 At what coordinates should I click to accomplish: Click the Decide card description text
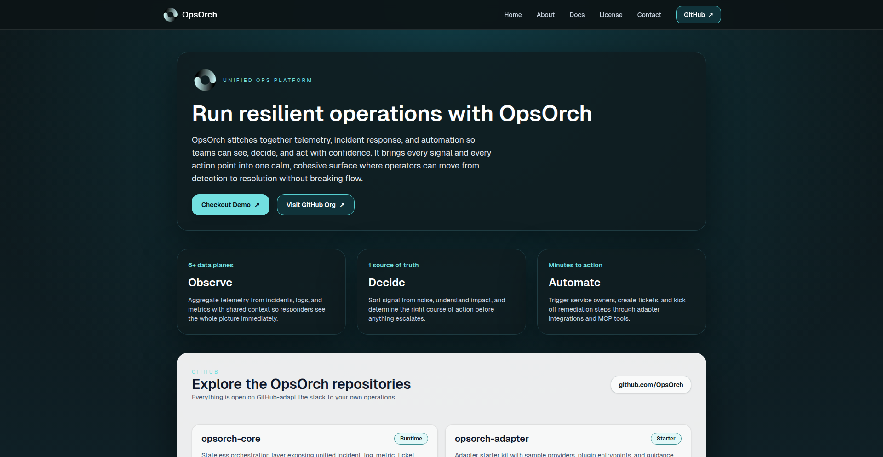coord(436,309)
